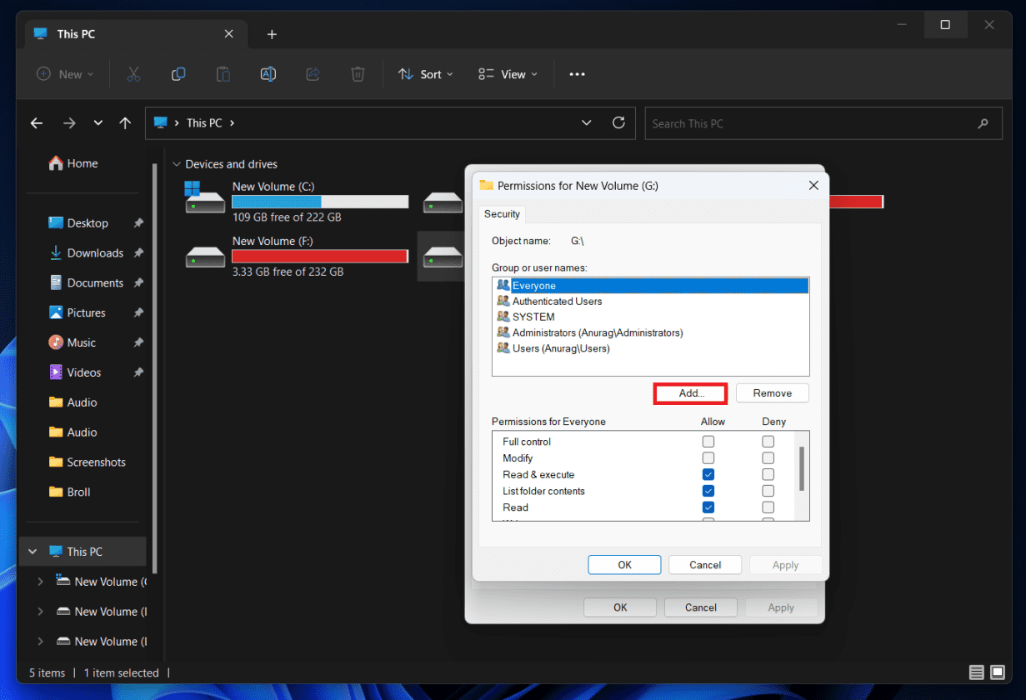Rename the selected item via the rename icon
Screen dimensions: 1026x700
pos(268,73)
